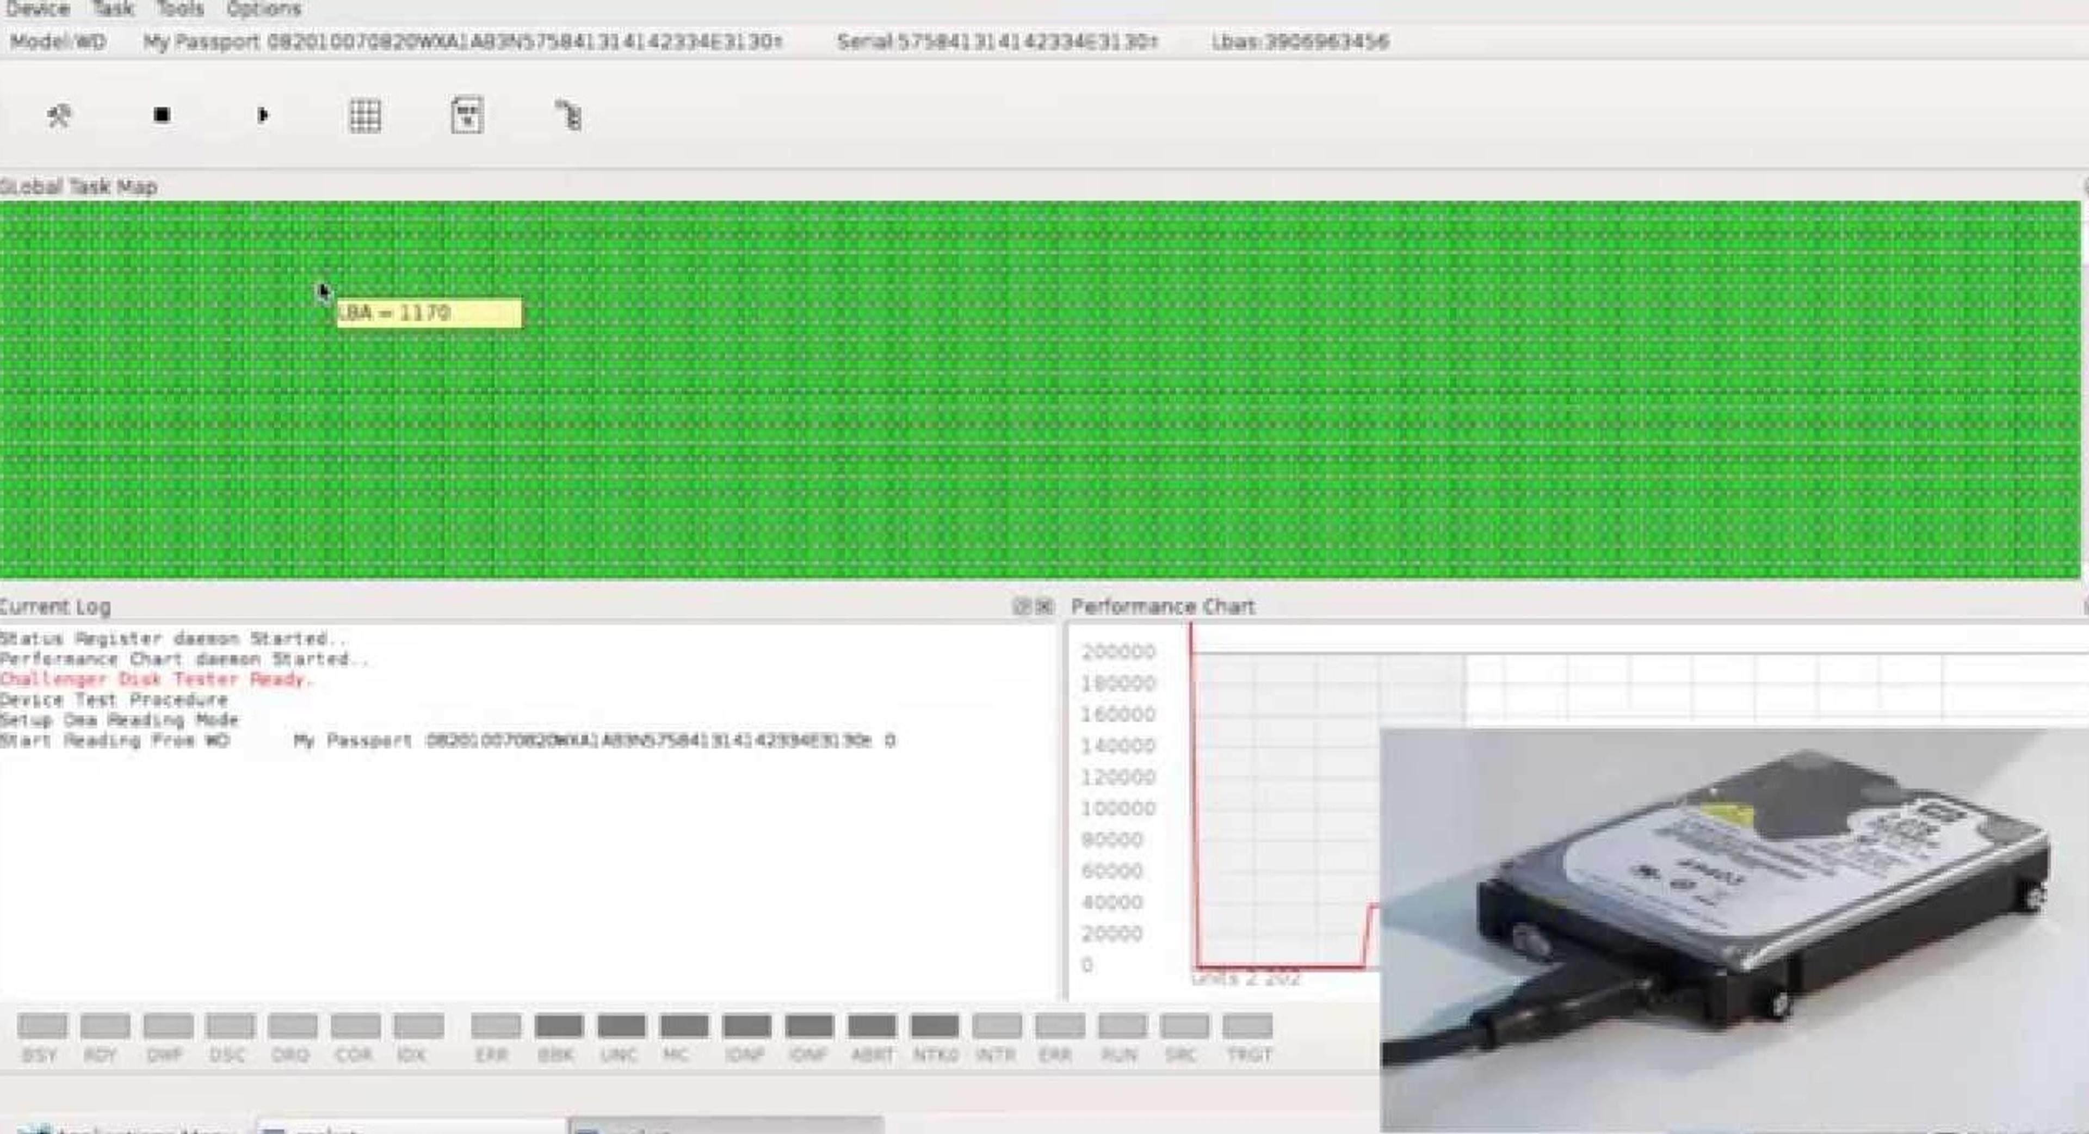Click the crossed tools settings icon
This screenshot has height=1134, width=2089.
coord(58,116)
